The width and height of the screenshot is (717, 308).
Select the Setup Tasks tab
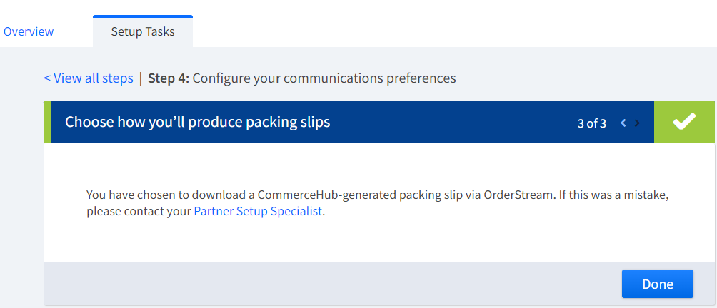coord(143,31)
